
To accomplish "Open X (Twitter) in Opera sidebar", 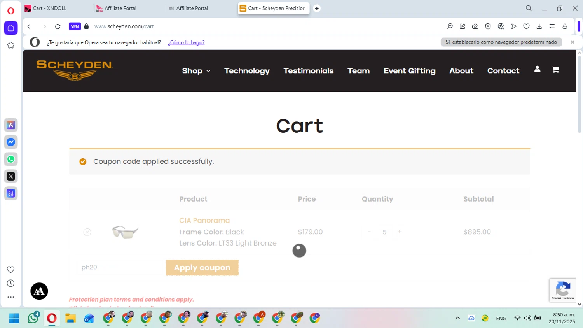I will point(11,176).
